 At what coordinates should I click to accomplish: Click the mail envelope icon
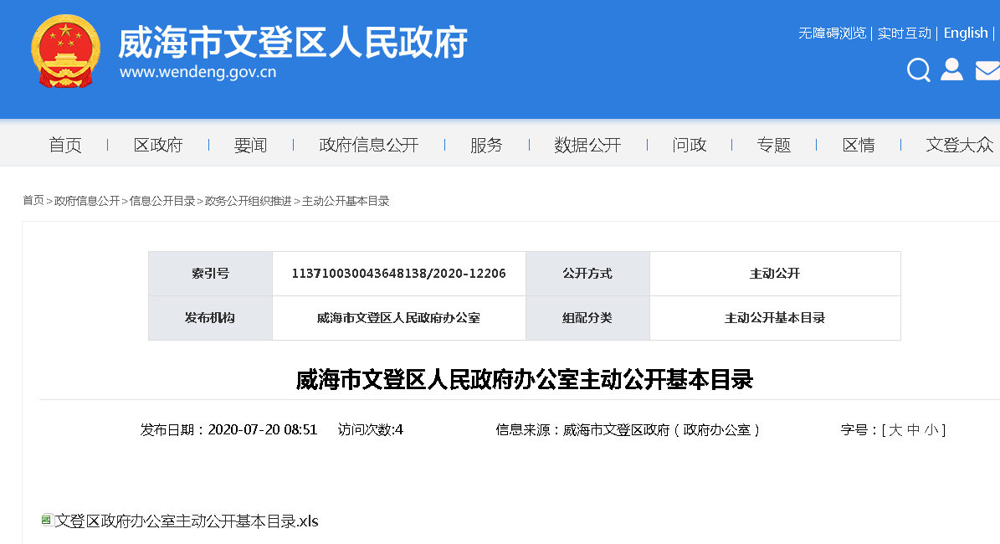coord(987,70)
